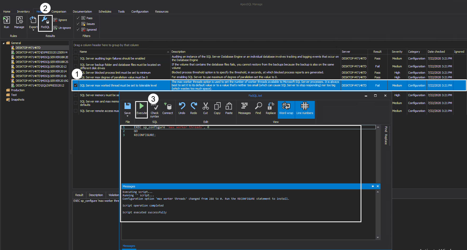The height and width of the screenshot is (250, 467).
Task: Click the Ignore result button
Action: pos(61,20)
